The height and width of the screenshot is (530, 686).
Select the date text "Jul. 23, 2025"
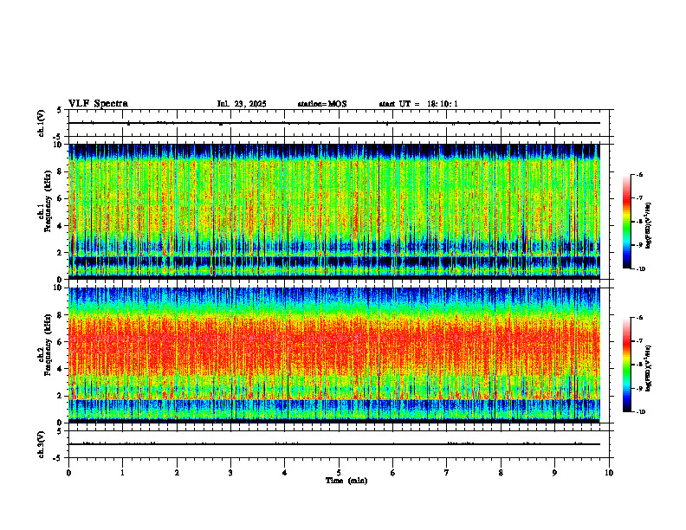point(242,104)
